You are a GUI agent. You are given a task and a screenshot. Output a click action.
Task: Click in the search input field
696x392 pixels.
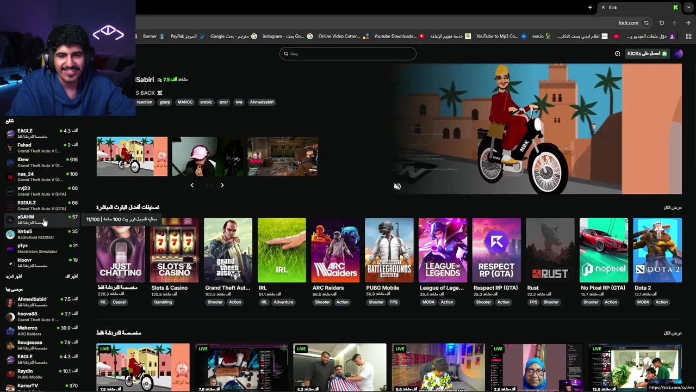pos(348,53)
